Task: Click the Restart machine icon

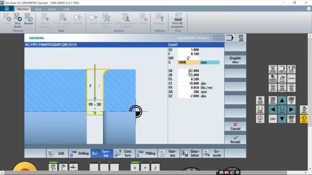Action: tap(28, 19)
